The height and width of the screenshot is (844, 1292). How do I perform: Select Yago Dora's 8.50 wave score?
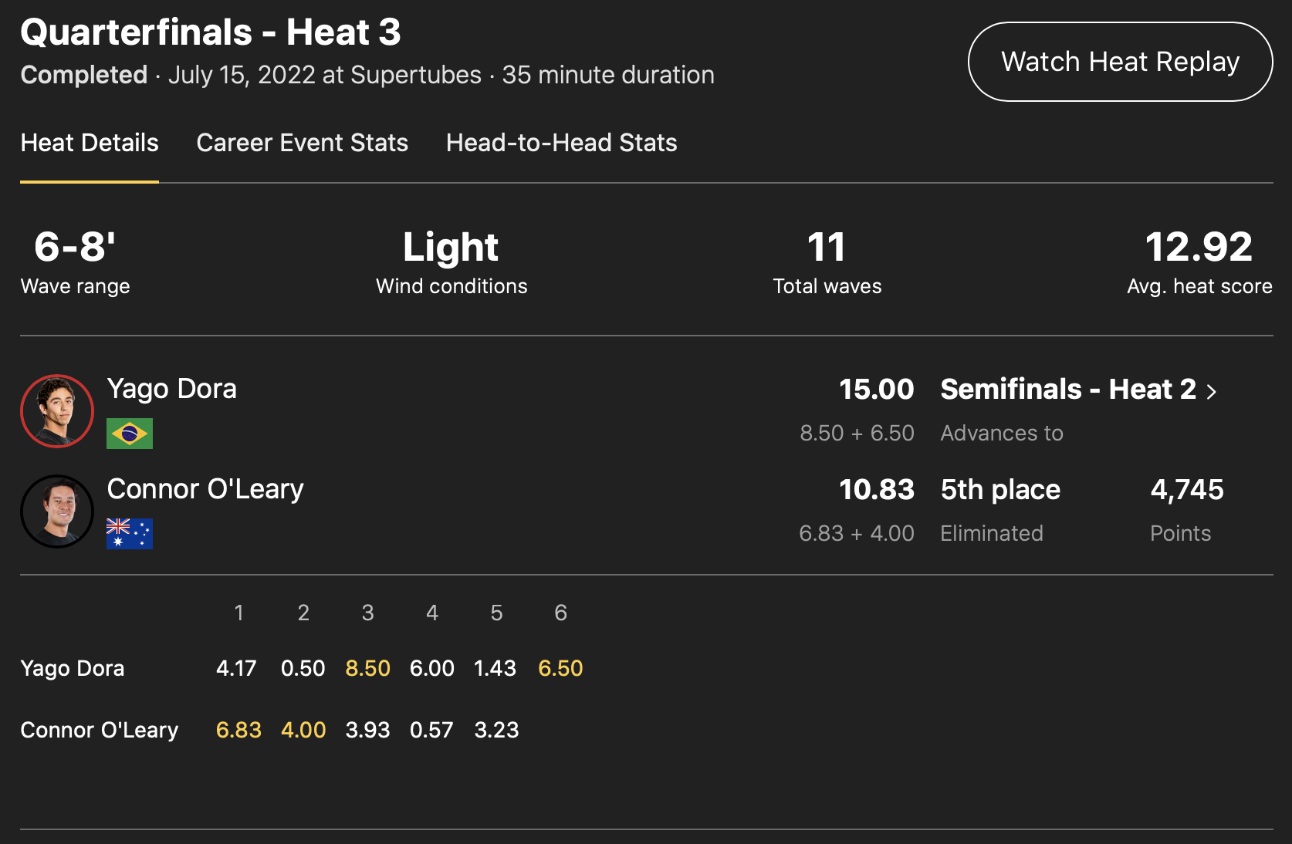coord(367,668)
